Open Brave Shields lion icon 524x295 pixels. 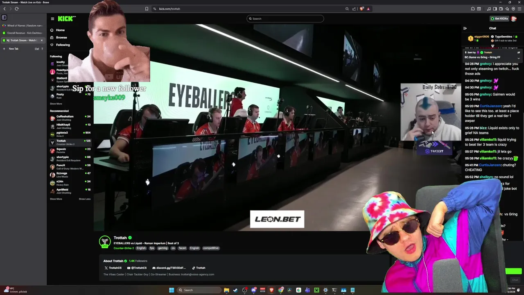(361, 9)
